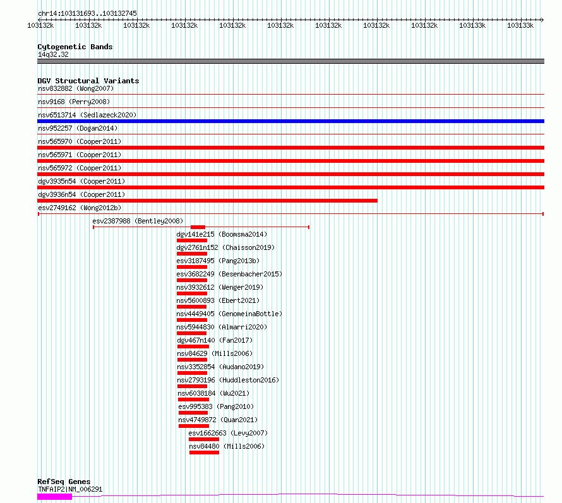The width and height of the screenshot is (562, 503).
Task: Open the nsv84629 (Mills2006) label
Action: 215,353
